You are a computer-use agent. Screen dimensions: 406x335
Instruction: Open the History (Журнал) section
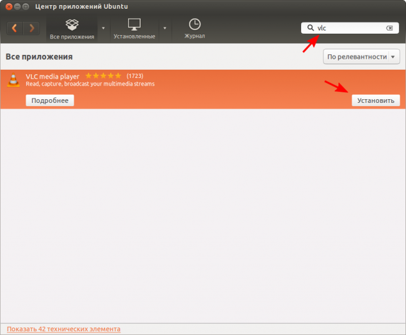point(194,29)
